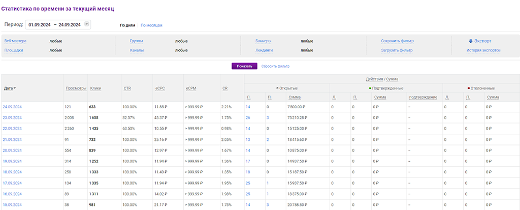
Task: Open the Площадки filter
Action: pos(14,50)
